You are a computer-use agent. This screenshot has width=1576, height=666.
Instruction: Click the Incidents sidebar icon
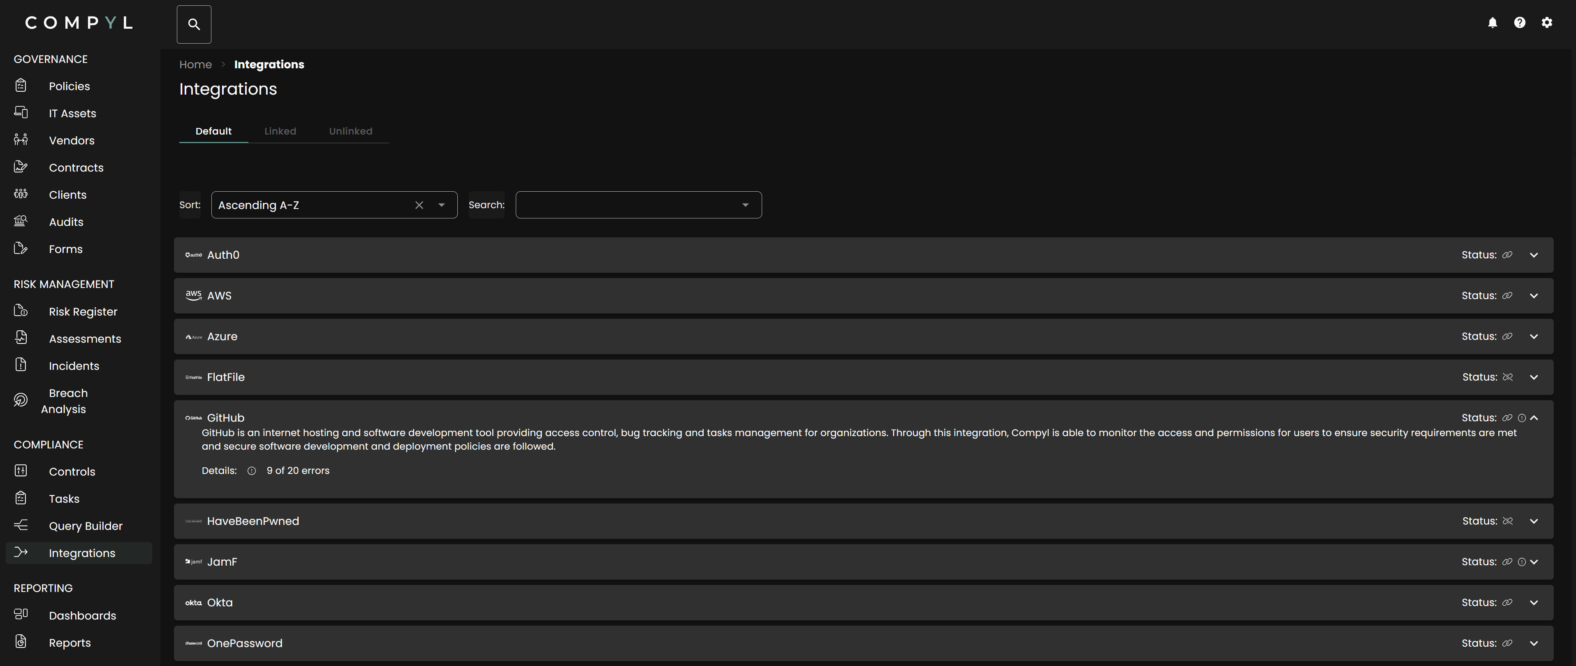point(21,365)
